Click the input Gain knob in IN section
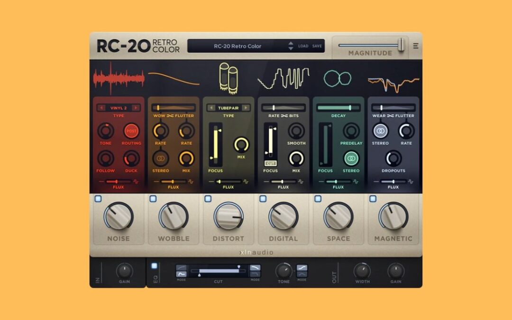Screen dimensions: 512x320 124,271
